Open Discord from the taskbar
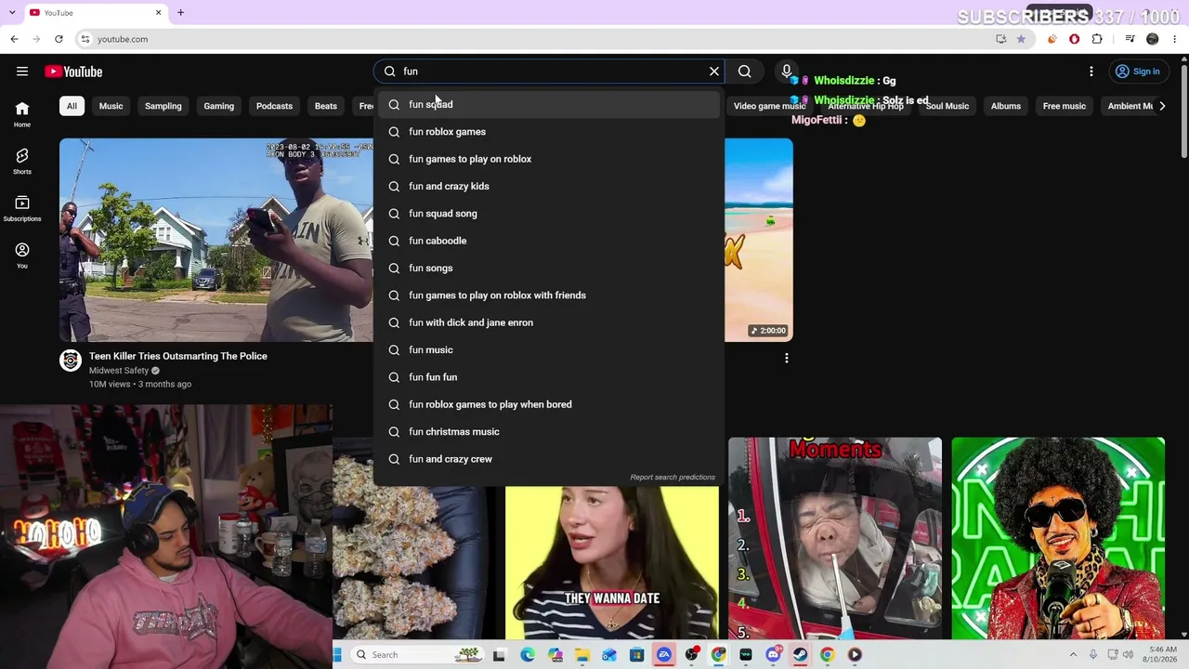Image resolution: width=1189 pixels, height=669 pixels. (773, 655)
